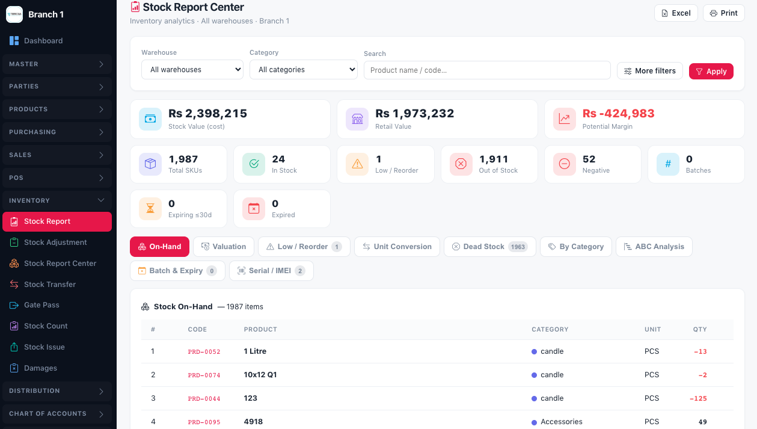Expand the MASTER sidebar section
This screenshot has width=757, height=429.
[57, 64]
